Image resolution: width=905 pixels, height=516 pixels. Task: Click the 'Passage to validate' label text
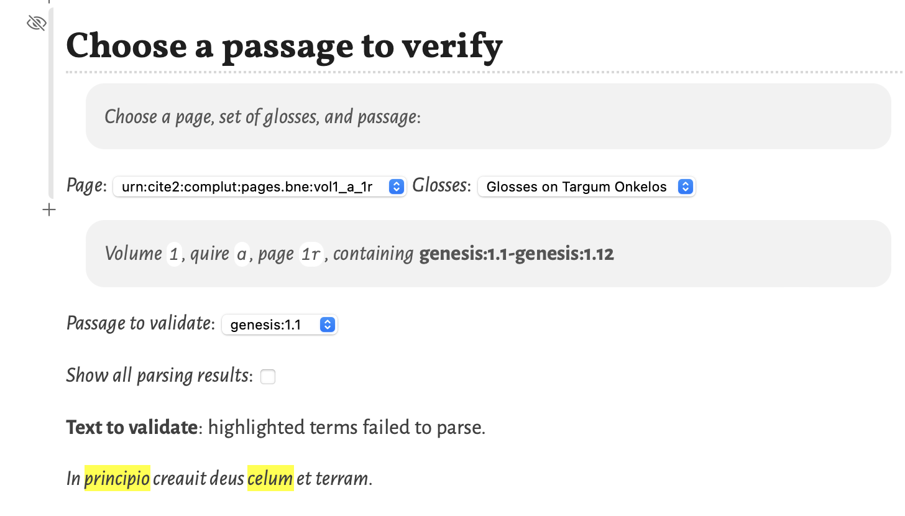pyautogui.click(x=139, y=323)
